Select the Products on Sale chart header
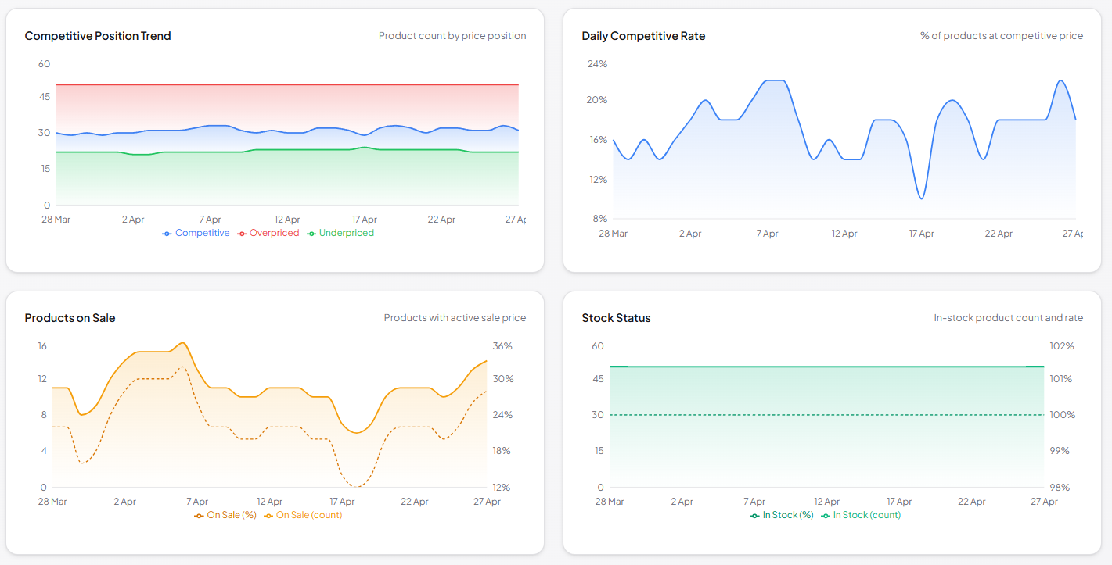The width and height of the screenshot is (1112, 565). 69,317
